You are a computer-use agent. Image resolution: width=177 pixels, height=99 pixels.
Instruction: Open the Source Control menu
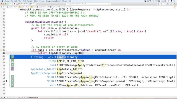56,1
